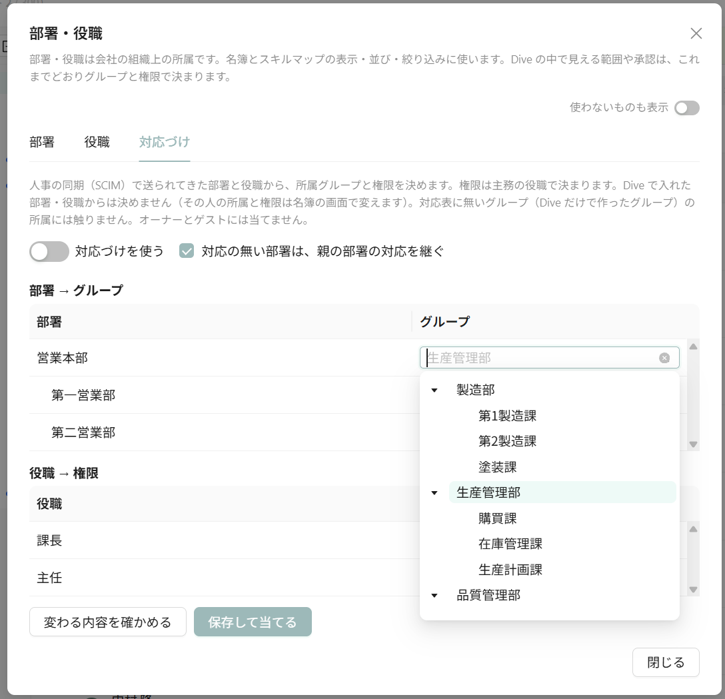Click up arrow of 役職 table scrollbar
The image size is (725, 699).
(693, 529)
